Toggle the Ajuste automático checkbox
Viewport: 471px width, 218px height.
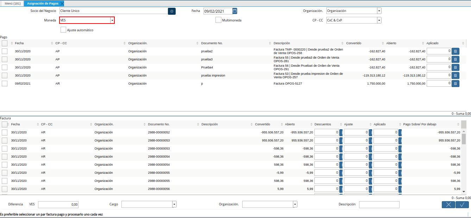point(63,30)
